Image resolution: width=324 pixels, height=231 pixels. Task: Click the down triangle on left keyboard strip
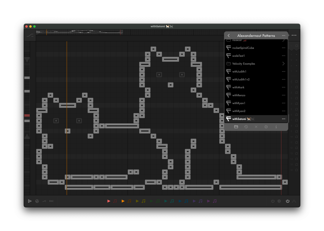coord(27,60)
